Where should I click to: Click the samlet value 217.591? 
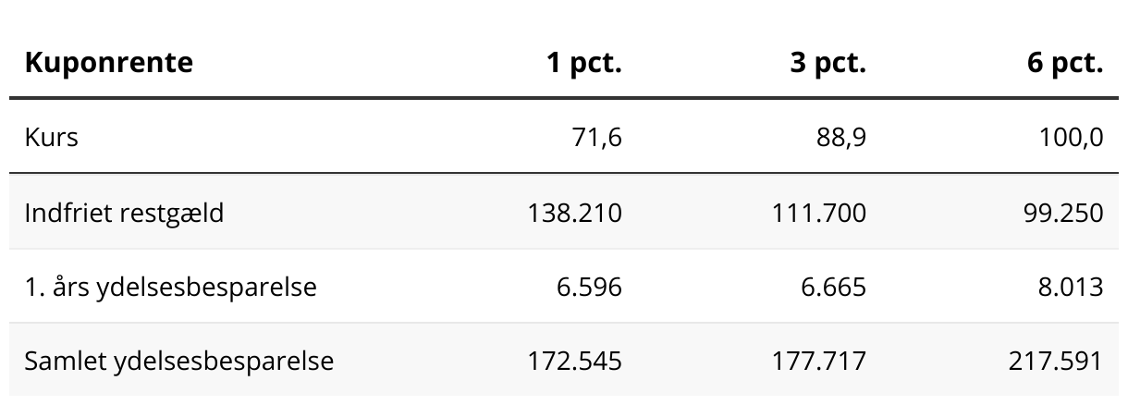(1056, 360)
